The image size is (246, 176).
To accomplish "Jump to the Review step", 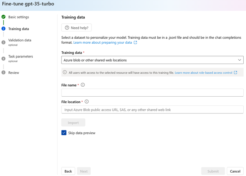I will (13, 72).
